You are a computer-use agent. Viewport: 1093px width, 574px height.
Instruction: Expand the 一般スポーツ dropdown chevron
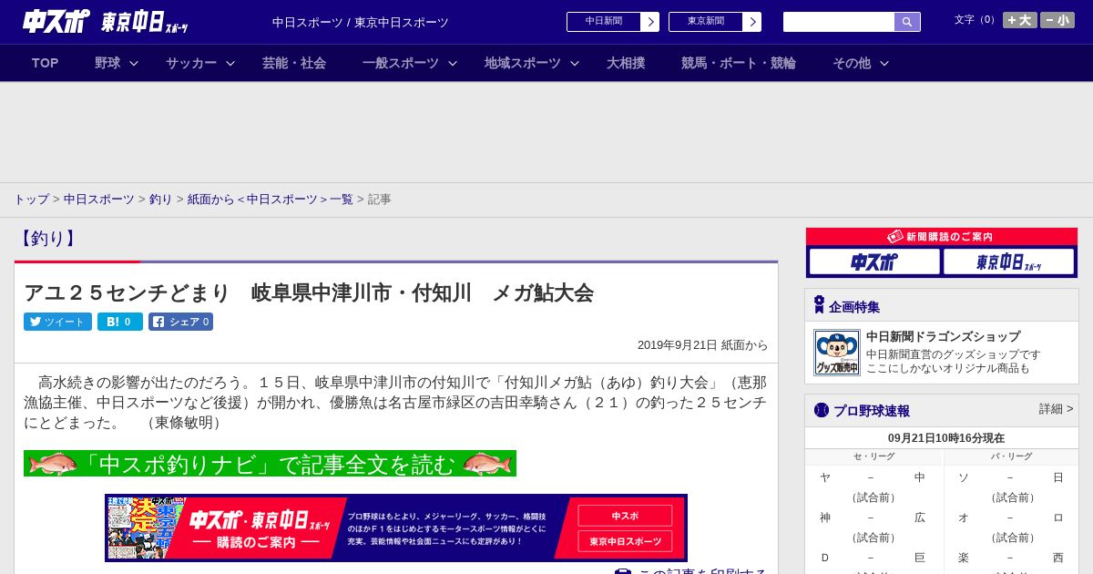tap(453, 63)
